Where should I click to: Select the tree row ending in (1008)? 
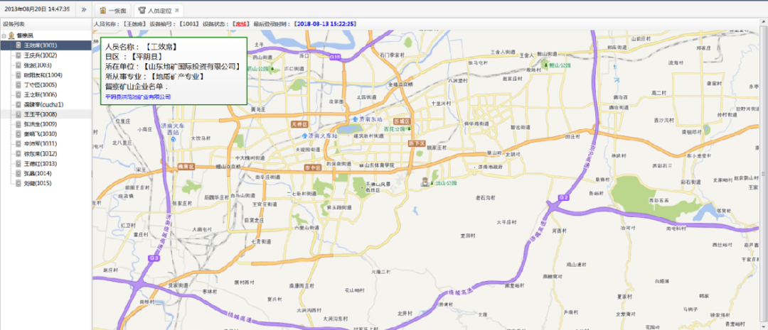point(46,114)
